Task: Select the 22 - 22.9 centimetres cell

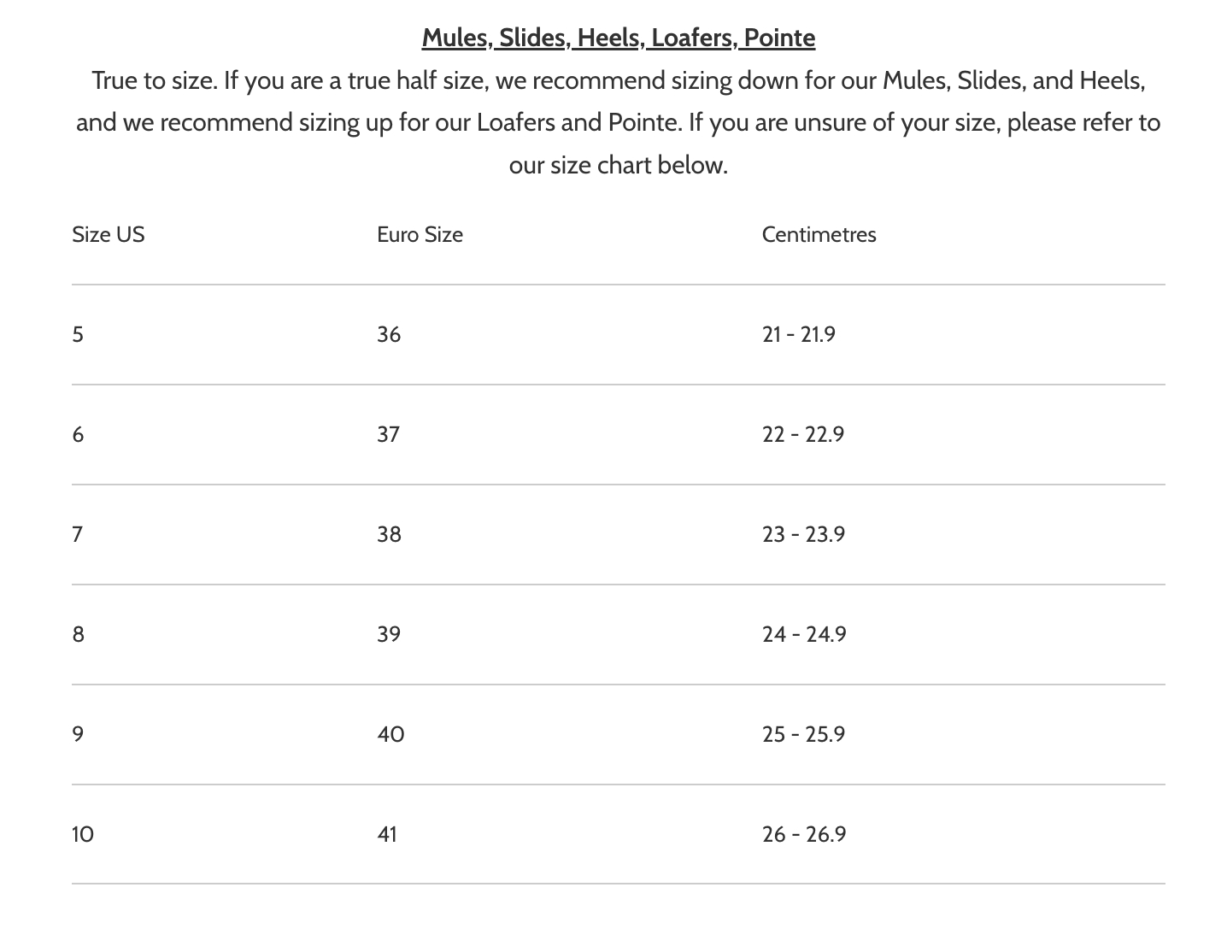Action: click(x=803, y=434)
